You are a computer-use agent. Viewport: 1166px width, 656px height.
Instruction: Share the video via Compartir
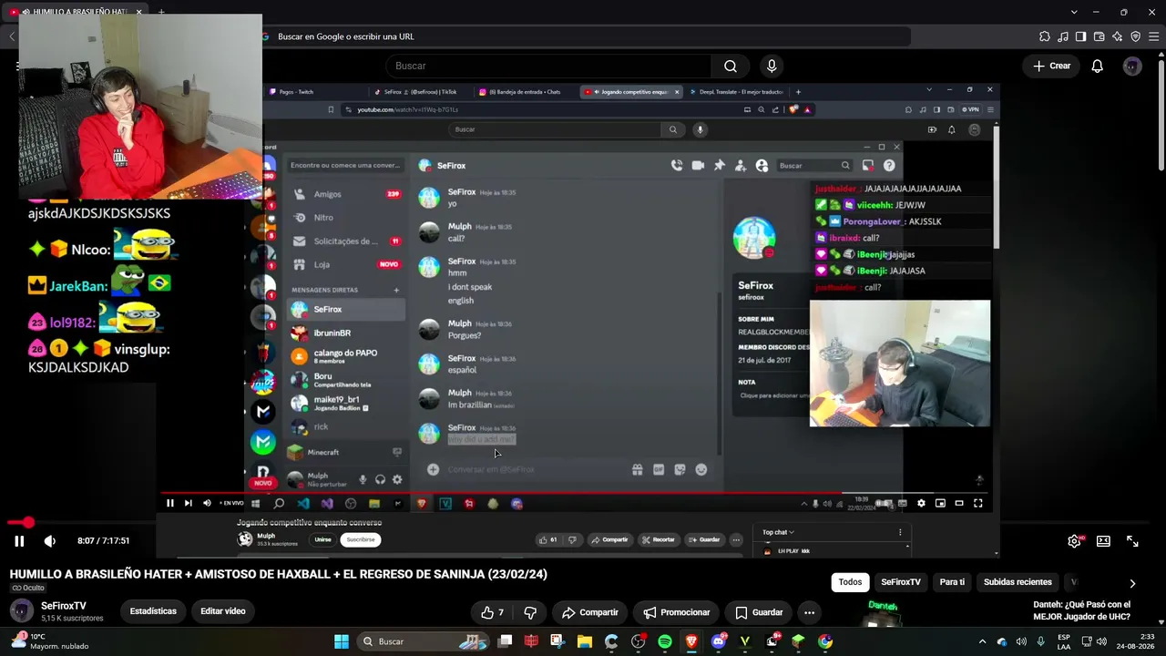pos(590,612)
